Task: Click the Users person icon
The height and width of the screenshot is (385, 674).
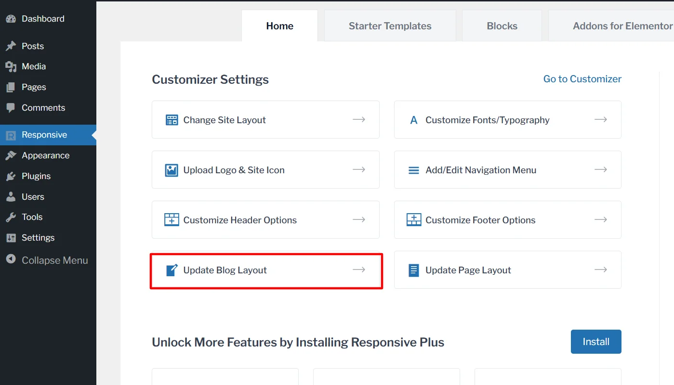Action: [11, 197]
